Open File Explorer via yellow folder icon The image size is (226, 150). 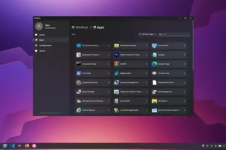tap(154, 101)
